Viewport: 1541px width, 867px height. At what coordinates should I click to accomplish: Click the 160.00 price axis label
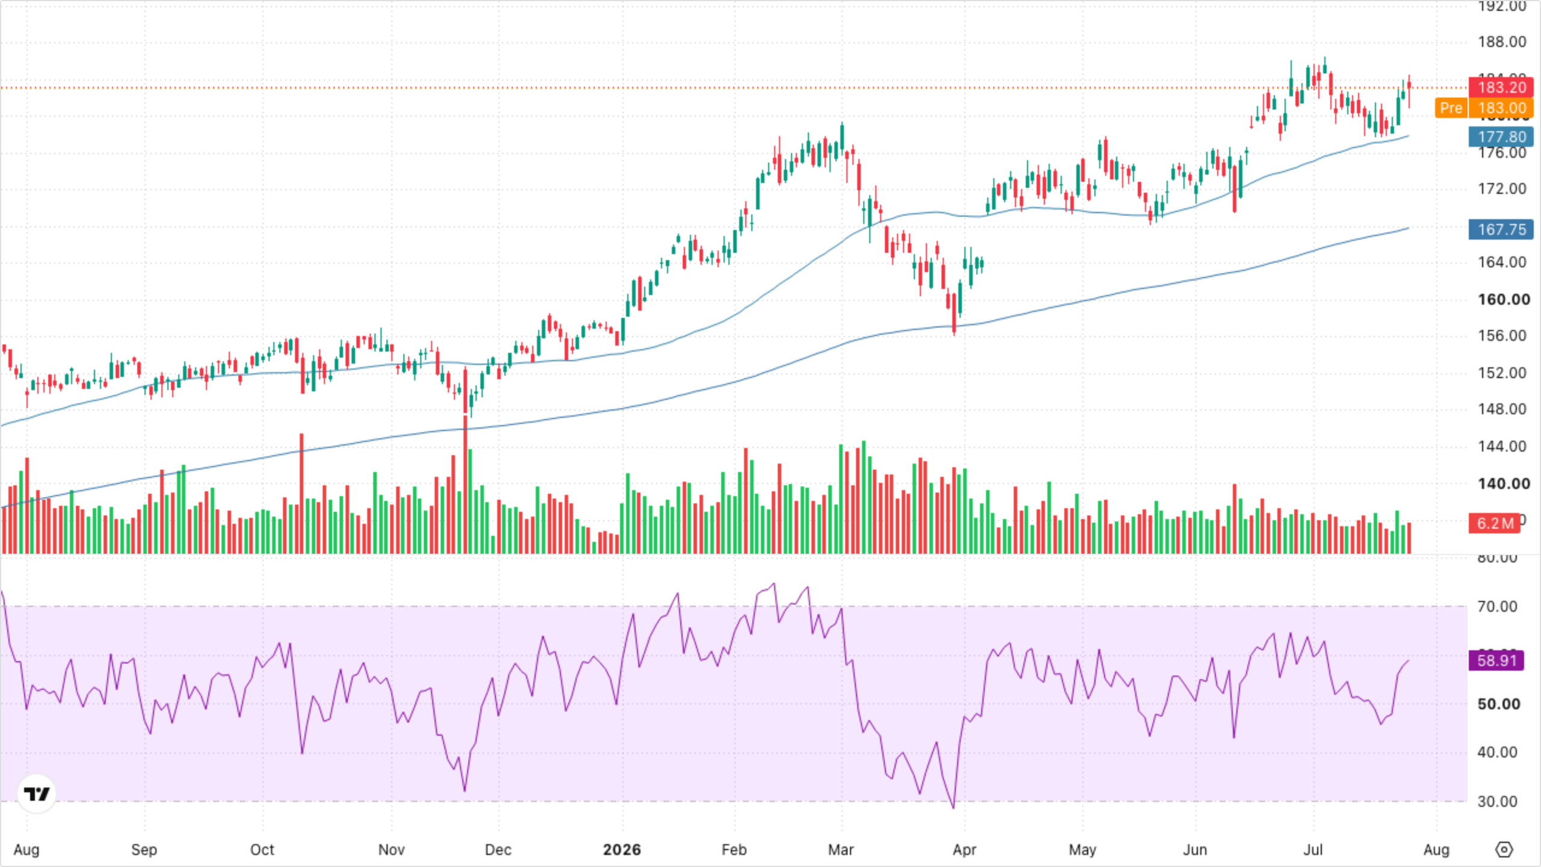1504,299
